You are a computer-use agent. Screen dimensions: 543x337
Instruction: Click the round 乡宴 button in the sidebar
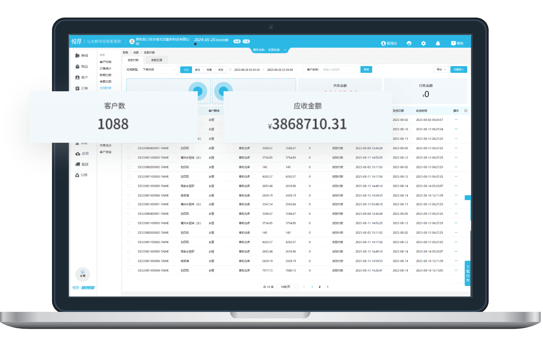tap(83, 274)
